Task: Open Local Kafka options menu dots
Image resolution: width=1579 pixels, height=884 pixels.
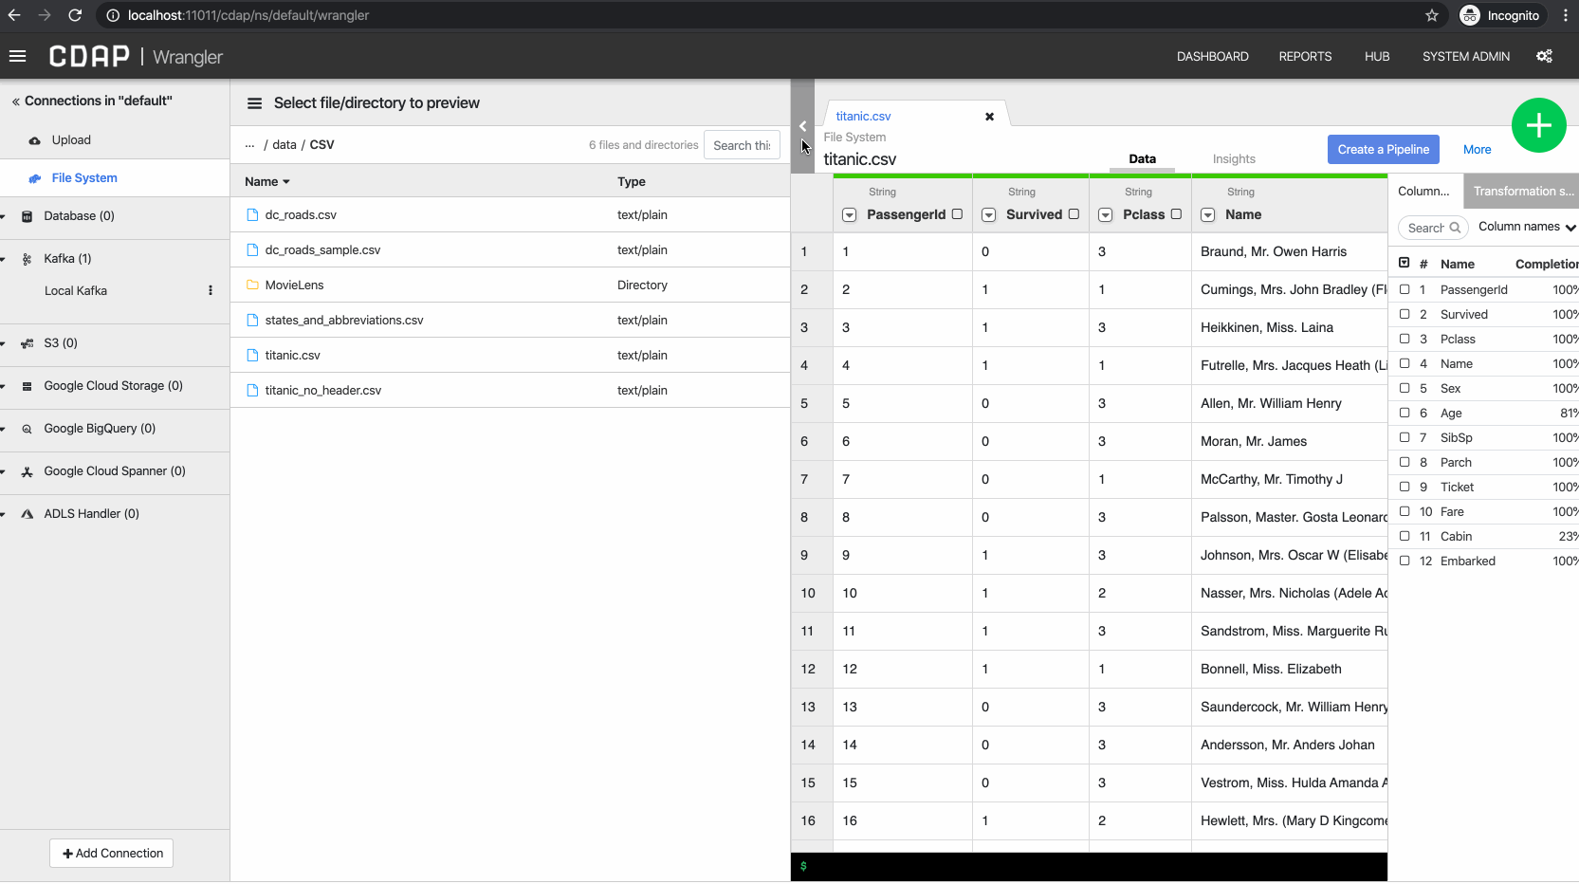Action: click(x=211, y=291)
